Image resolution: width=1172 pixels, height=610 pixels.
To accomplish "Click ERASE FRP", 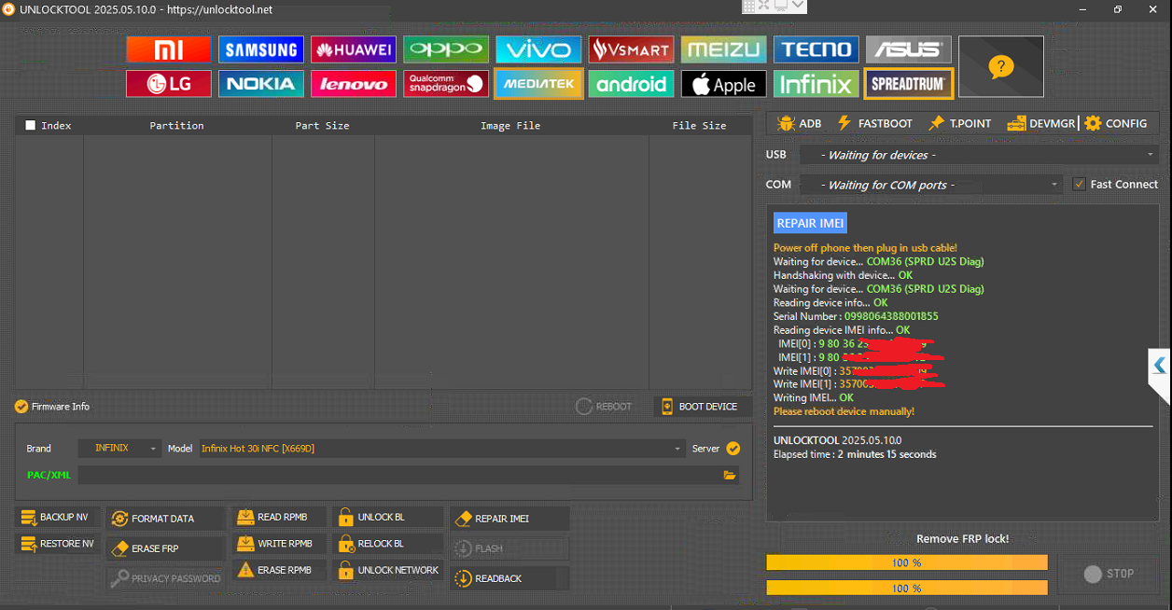I will pos(164,548).
